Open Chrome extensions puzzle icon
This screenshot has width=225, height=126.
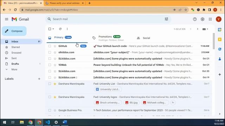point(204,10)
